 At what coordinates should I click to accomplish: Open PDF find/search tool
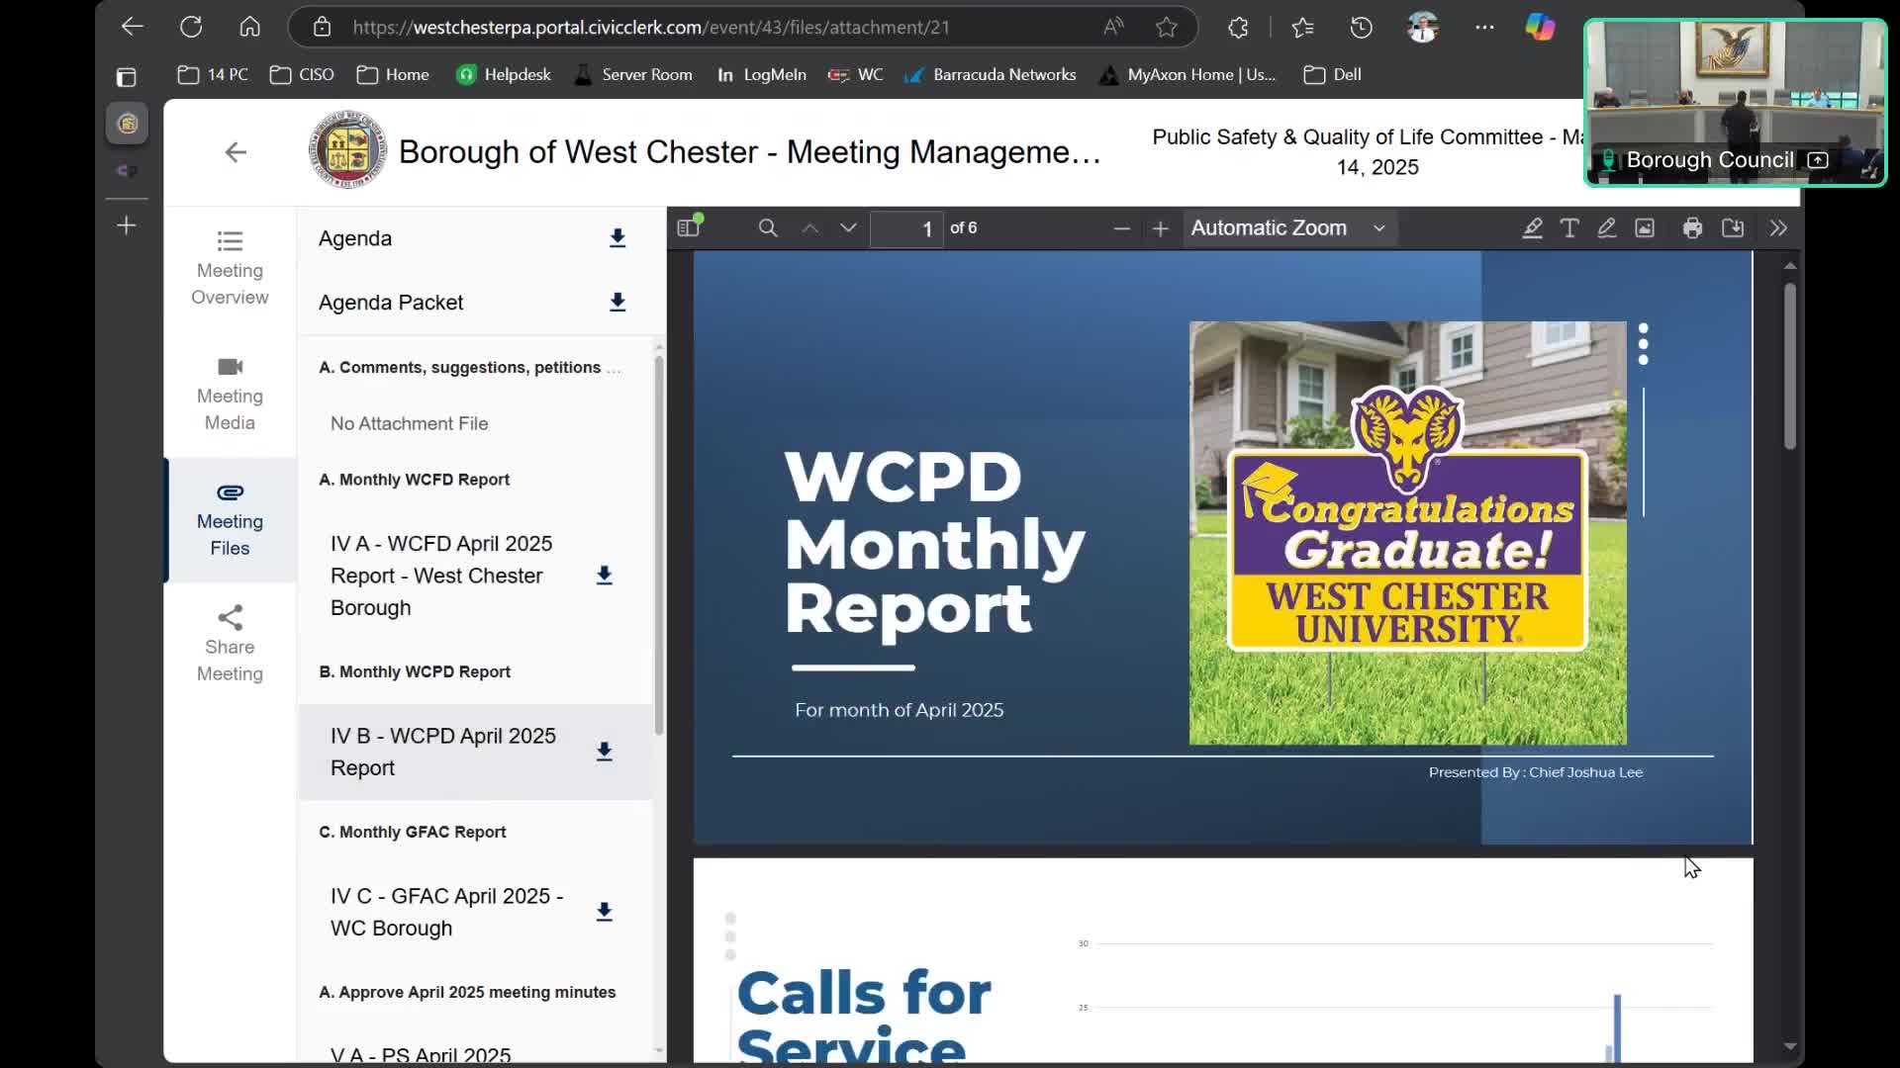pyautogui.click(x=767, y=228)
